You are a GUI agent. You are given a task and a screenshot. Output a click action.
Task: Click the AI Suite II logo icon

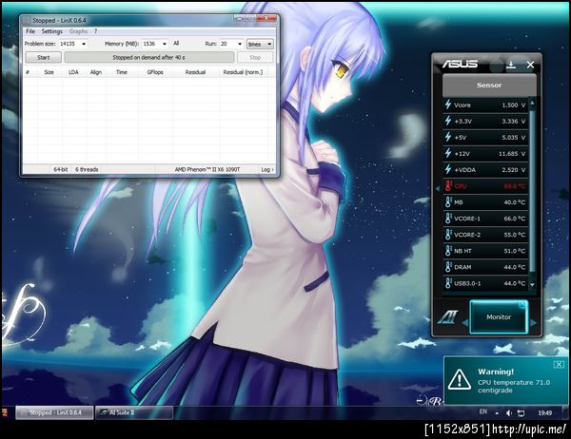click(x=448, y=317)
